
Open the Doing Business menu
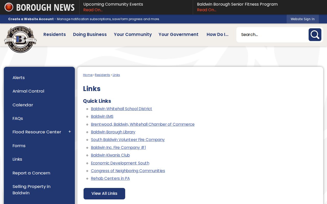point(90,34)
